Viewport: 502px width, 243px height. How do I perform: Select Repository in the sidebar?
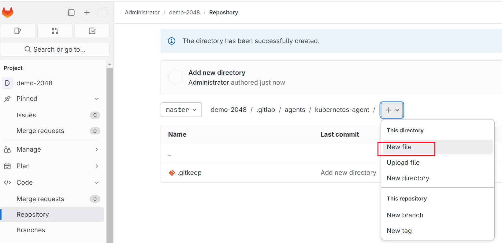coord(52,215)
